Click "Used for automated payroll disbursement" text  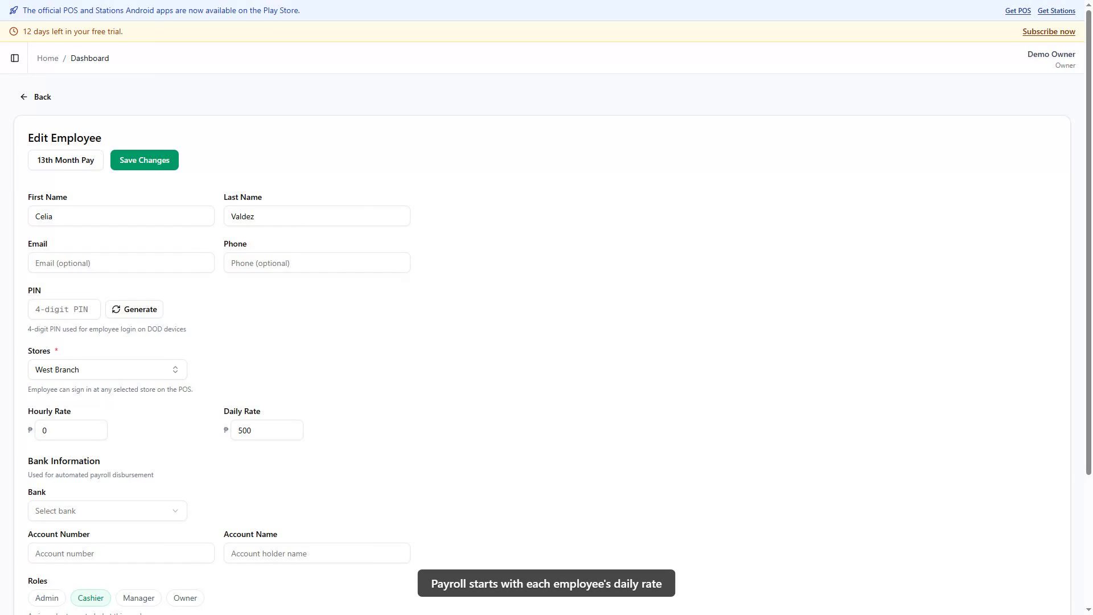point(91,475)
